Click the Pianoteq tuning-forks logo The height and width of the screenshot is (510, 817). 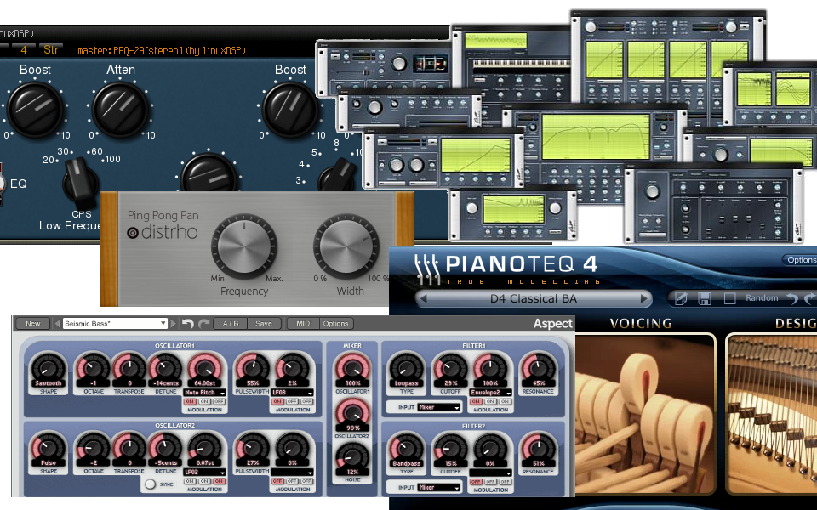426,269
